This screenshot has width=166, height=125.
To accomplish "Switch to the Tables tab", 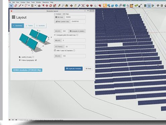I will pos(29,26).
